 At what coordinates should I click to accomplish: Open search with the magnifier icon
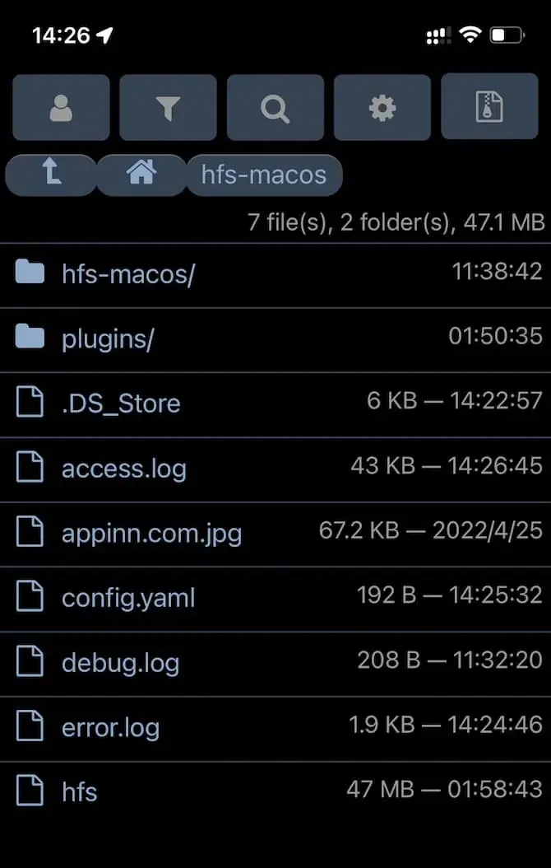pos(275,107)
